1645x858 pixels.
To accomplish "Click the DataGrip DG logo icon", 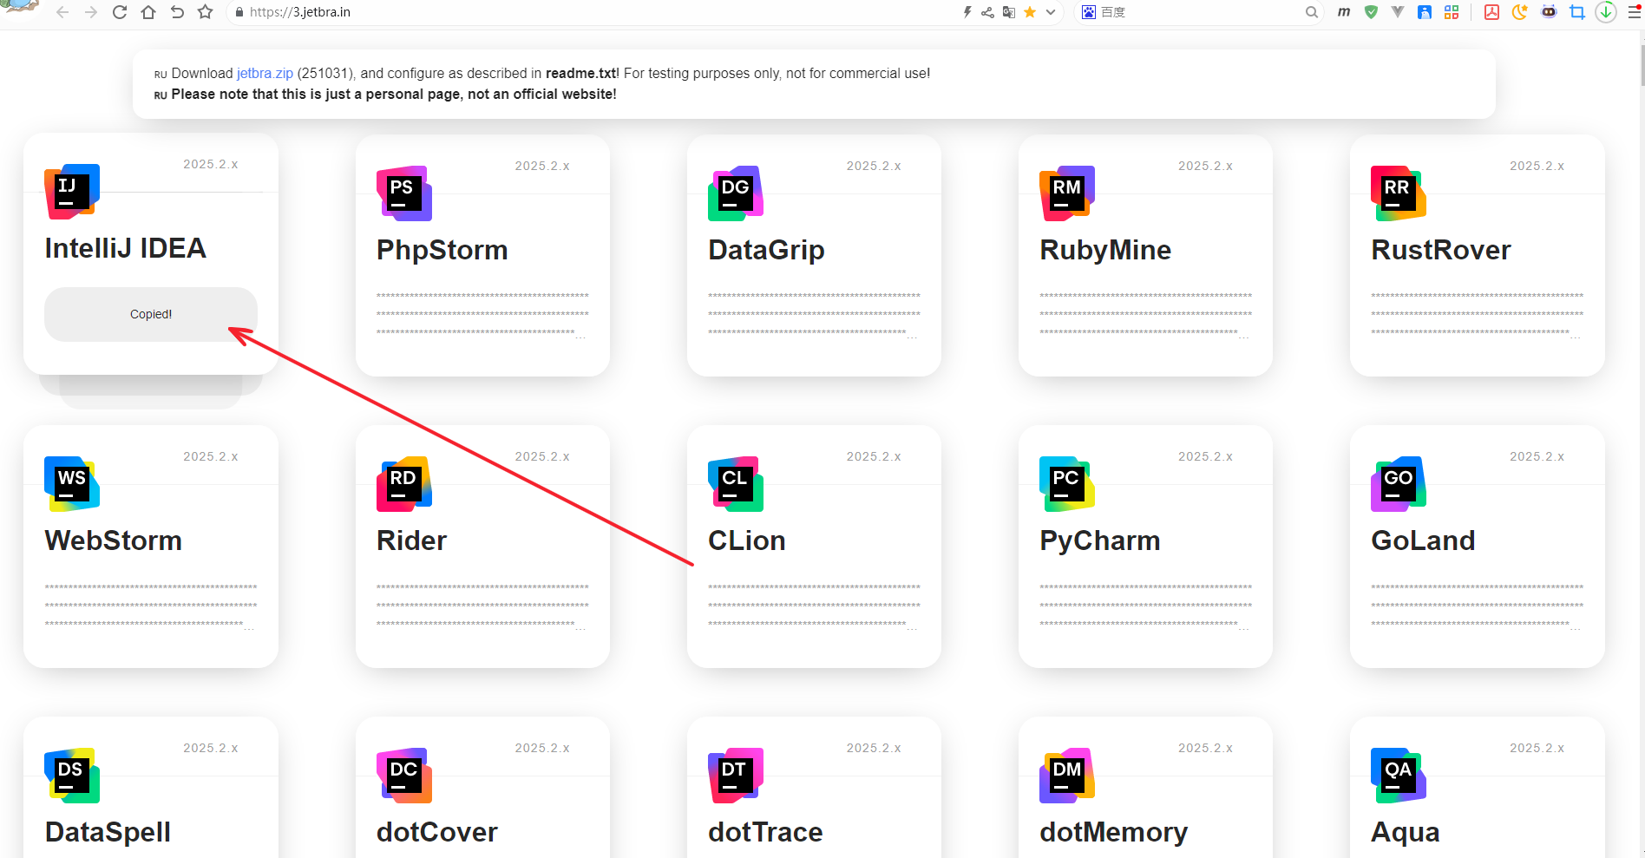I will [735, 193].
